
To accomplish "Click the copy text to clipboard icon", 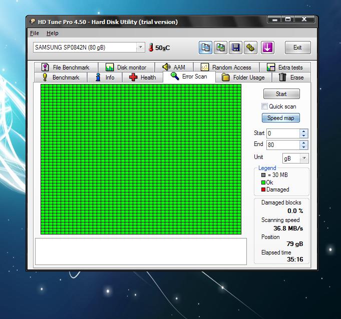I will coord(205,47).
